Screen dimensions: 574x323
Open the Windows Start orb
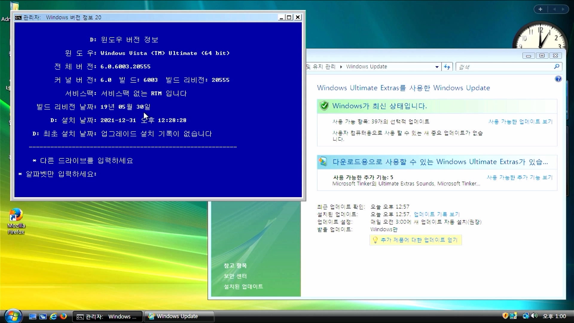13,316
